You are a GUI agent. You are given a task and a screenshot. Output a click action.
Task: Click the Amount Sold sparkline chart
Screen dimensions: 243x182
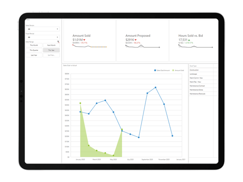point(90,46)
